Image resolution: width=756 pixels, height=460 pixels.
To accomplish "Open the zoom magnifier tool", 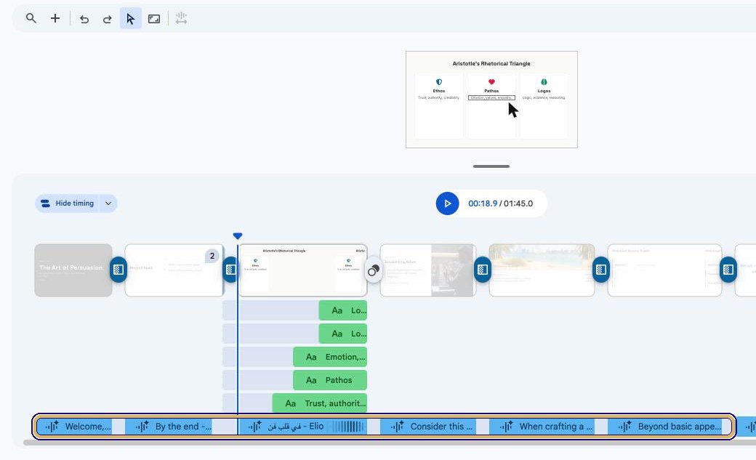I will click(x=31, y=18).
